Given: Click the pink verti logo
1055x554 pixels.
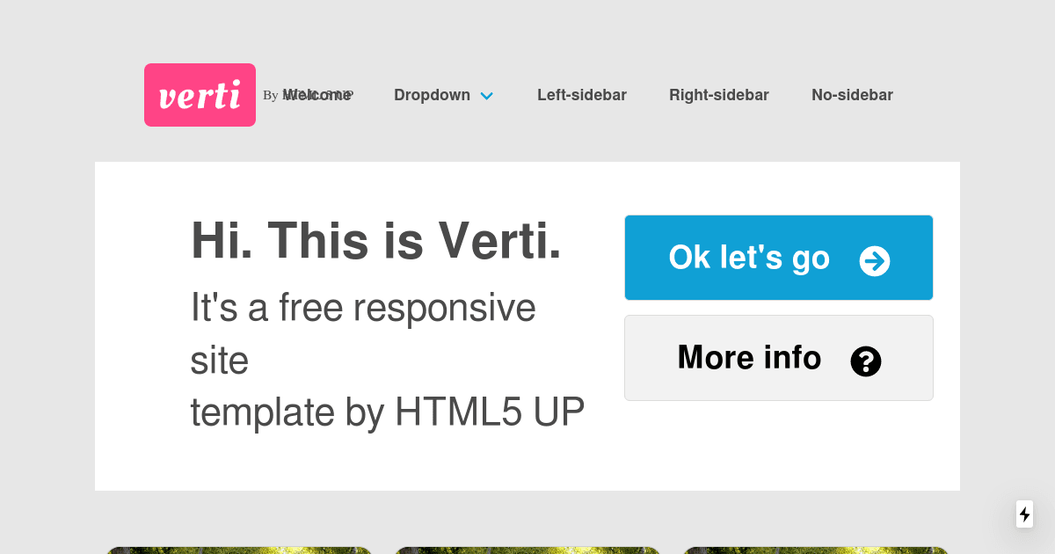Looking at the screenshot, I should 200,95.
